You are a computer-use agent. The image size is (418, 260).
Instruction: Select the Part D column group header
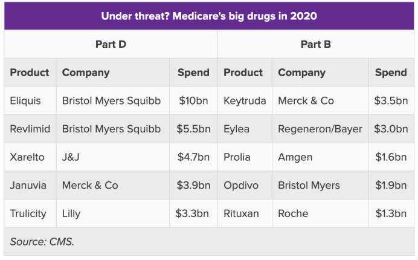(x=111, y=44)
